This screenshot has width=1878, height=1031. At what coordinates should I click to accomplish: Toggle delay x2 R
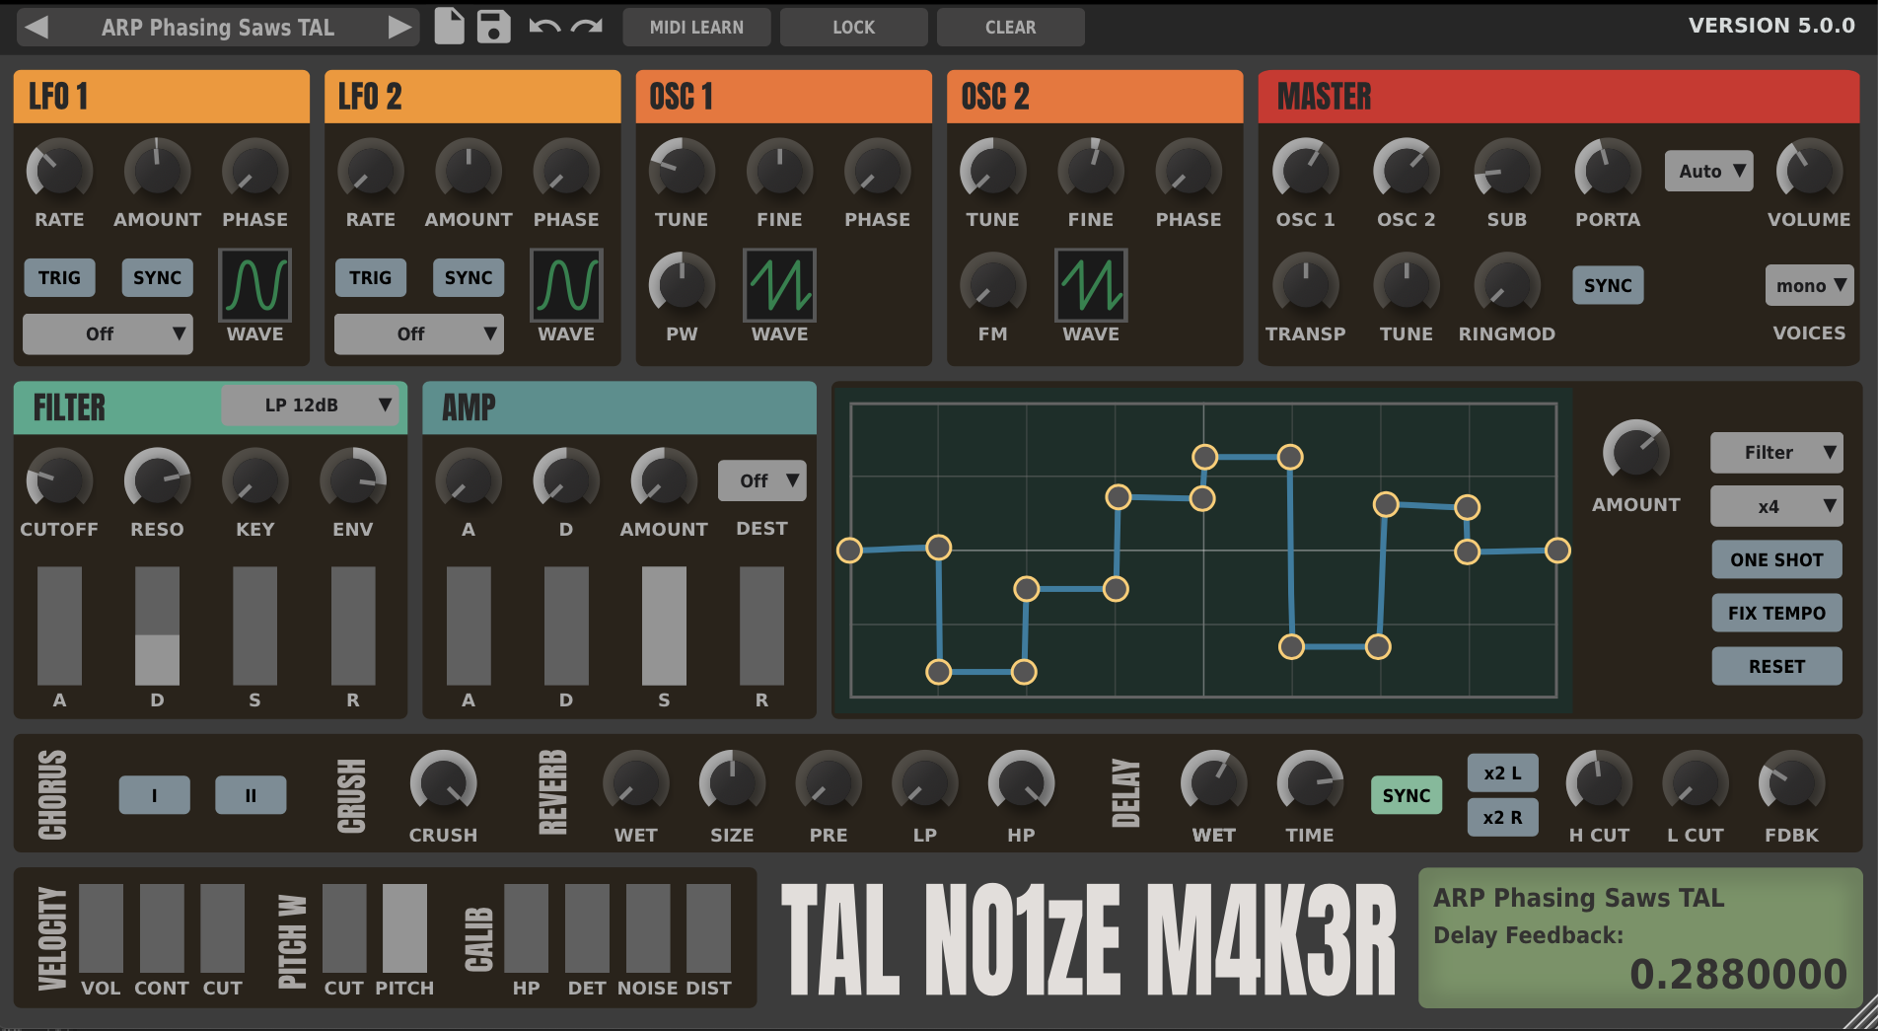click(x=1502, y=818)
